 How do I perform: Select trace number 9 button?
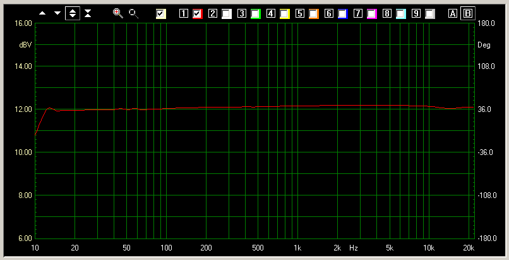click(416, 13)
